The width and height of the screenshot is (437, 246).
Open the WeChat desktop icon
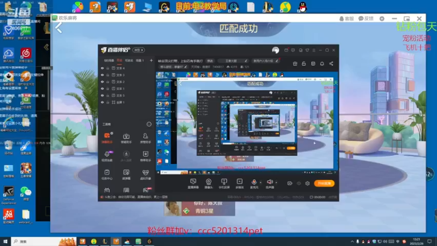[x=26, y=194]
